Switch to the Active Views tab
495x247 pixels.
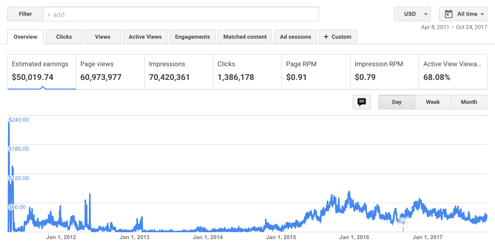click(x=145, y=37)
